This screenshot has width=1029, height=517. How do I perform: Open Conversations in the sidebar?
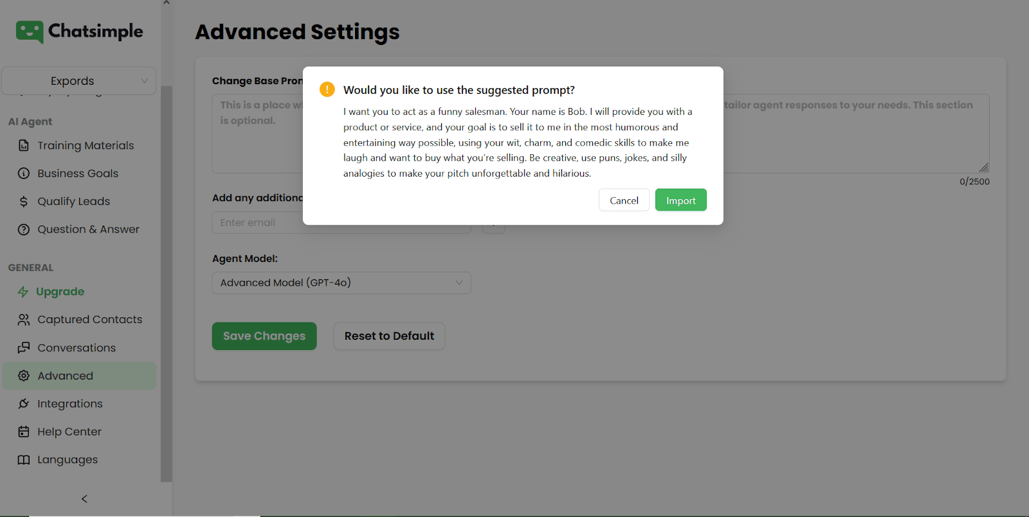[77, 348]
